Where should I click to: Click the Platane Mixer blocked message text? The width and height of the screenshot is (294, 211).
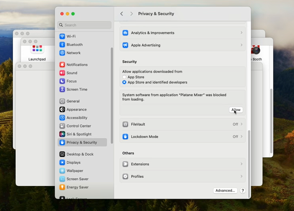174,97
